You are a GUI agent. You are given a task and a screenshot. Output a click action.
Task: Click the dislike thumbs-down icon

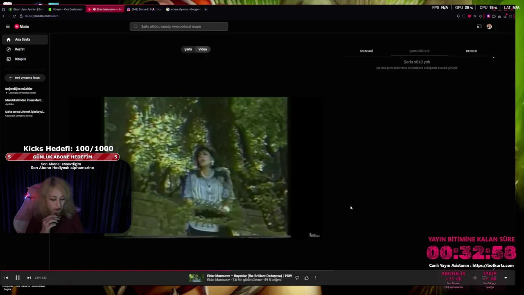click(297, 278)
